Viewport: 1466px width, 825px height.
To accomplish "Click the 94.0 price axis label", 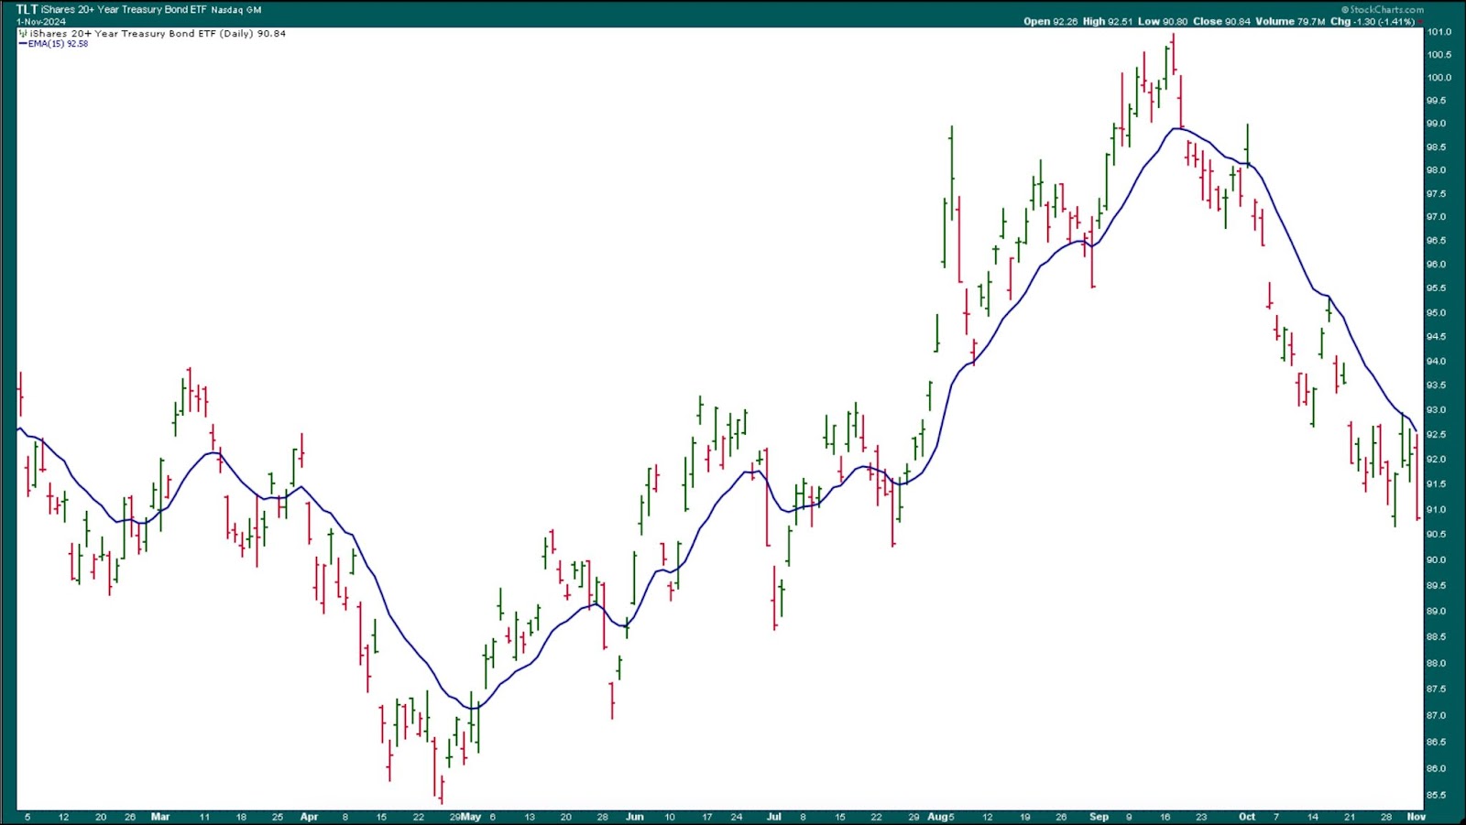I will (x=1436, y=361).
